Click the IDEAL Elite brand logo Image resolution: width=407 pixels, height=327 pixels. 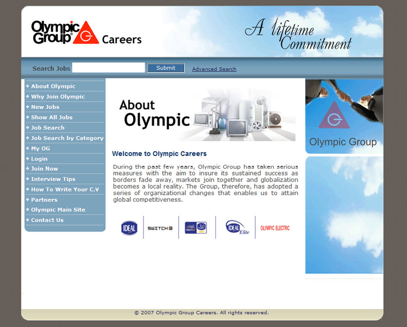pyautogui.click(x=237, y=227)
